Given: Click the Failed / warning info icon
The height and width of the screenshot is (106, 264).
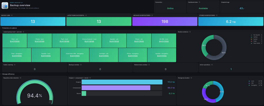Looking at the screenshot, I should pos(15,65).
